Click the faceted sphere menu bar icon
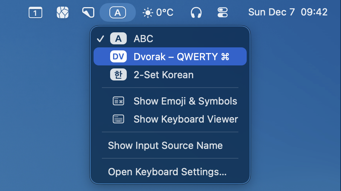The width and height of the screenshot is (341, 191). [x=63, y=12]
